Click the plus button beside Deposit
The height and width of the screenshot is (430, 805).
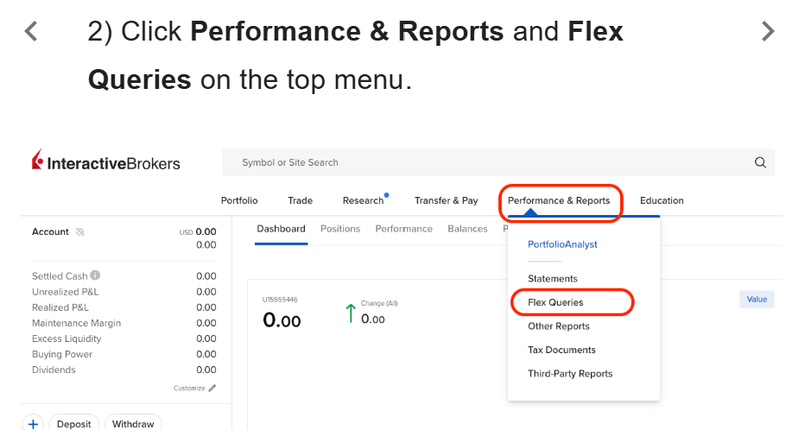[x=33, y=424]
